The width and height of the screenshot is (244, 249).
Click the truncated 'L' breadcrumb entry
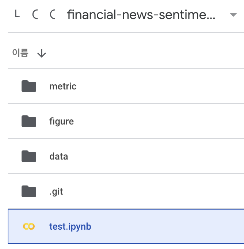(18, 14)
